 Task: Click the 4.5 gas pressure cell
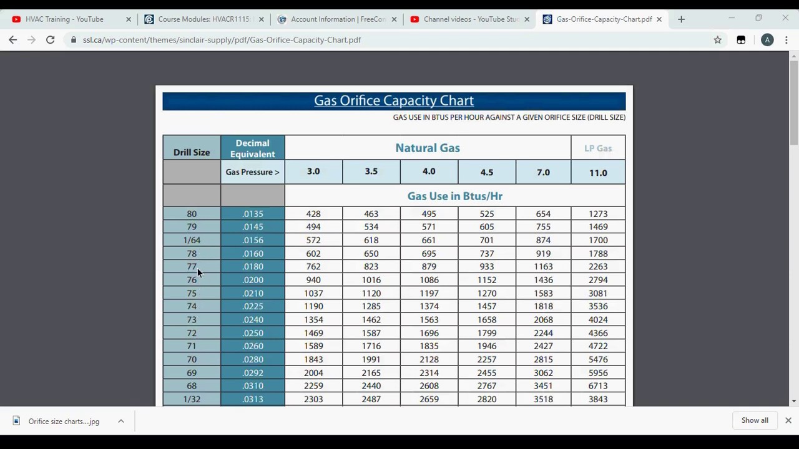click(487, 171)
